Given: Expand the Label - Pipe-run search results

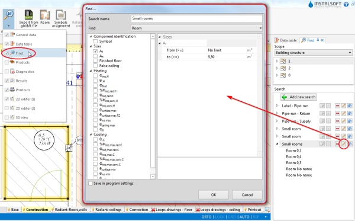Looking at the screenshot, I should point(277,105).
